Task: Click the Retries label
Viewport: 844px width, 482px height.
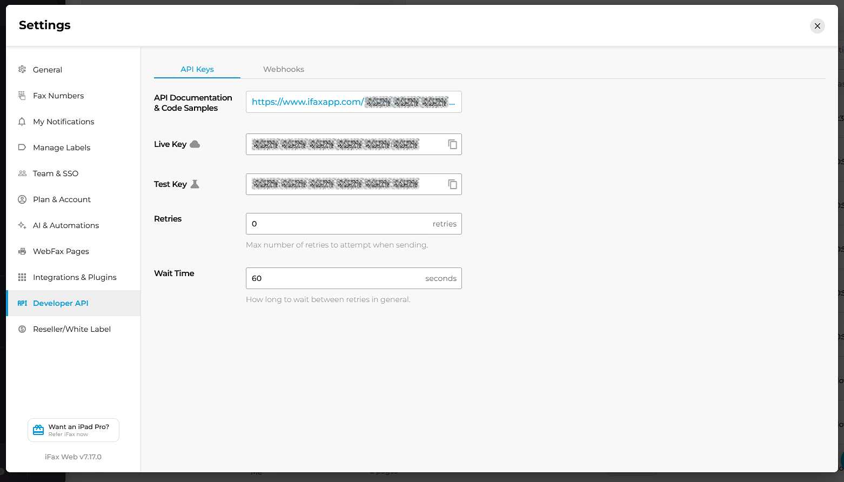Action: click(x=168, y=219)
